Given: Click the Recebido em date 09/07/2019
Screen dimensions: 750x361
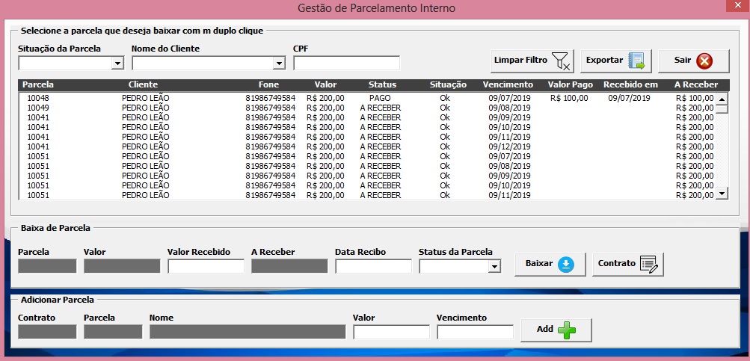Looking at the screenshot, I should coord(629,98).
